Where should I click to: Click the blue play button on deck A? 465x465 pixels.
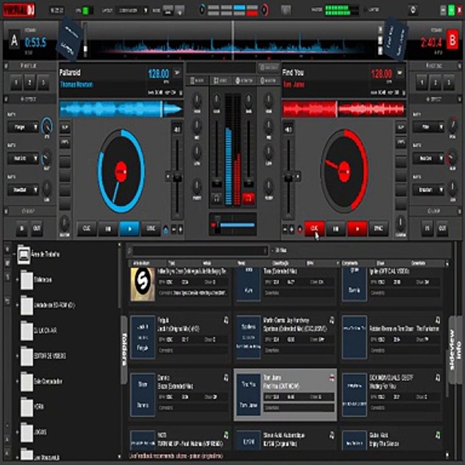[129, 229]
